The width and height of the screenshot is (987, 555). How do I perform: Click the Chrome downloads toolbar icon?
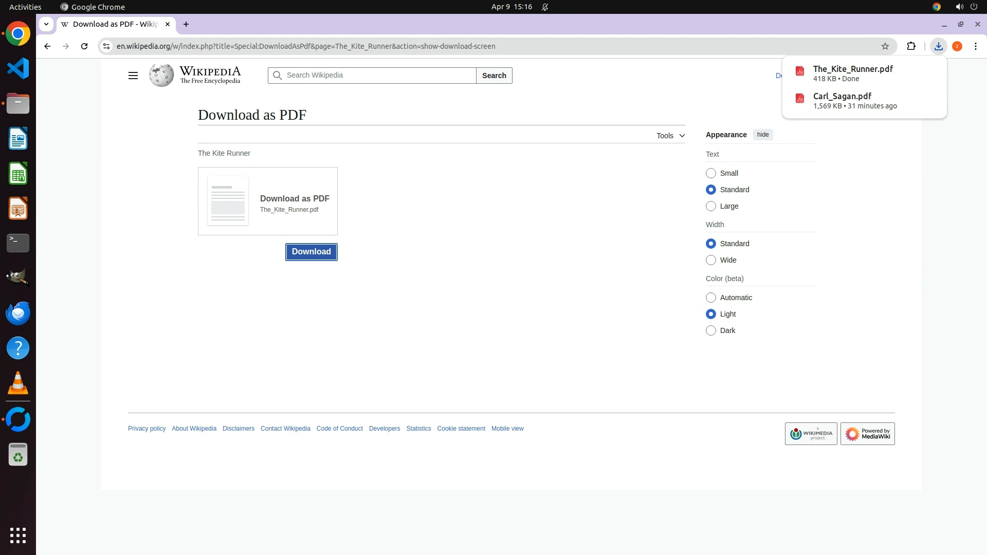pyautogui.click(x=938, y=46)
